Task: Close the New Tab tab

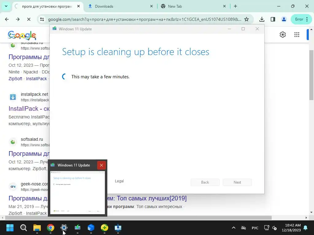Action: pyautogui.click(x=224, y=6)
